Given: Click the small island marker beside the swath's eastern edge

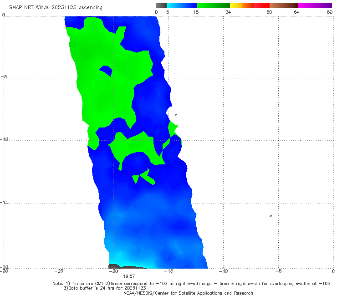Looking at the screenshot, I should pyautogui.click(x=176, y=115).
